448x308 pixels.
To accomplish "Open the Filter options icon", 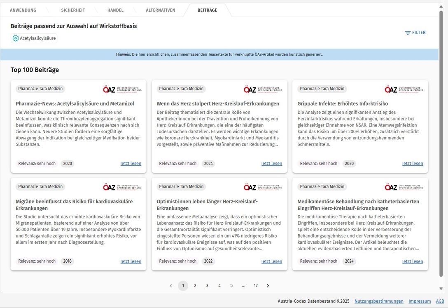I will [x=408, y=33].
